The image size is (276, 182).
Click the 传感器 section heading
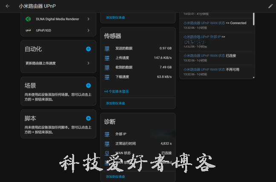112,36
